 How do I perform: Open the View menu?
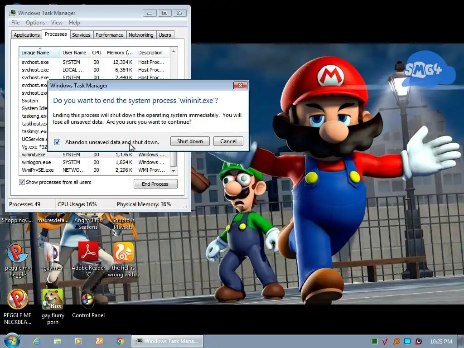click(57, 23)
